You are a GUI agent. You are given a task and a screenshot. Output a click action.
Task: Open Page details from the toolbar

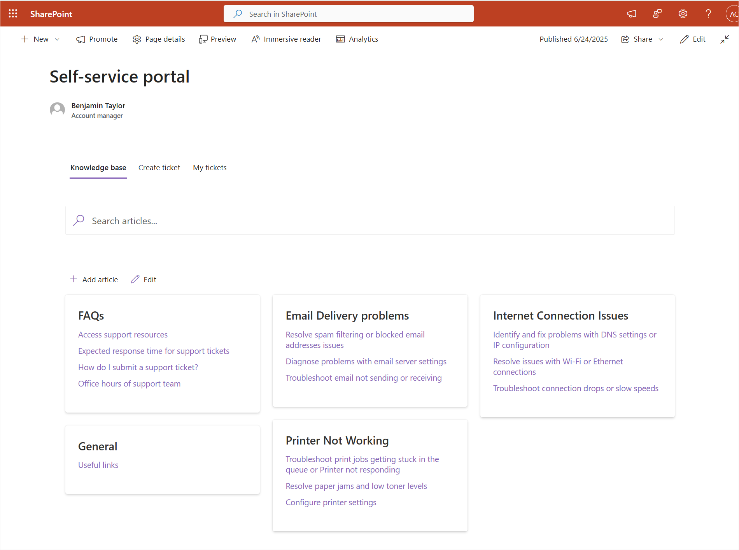[x=159, y=39]
